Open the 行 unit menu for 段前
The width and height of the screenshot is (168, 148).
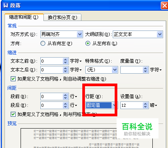(x=74, y=97)
